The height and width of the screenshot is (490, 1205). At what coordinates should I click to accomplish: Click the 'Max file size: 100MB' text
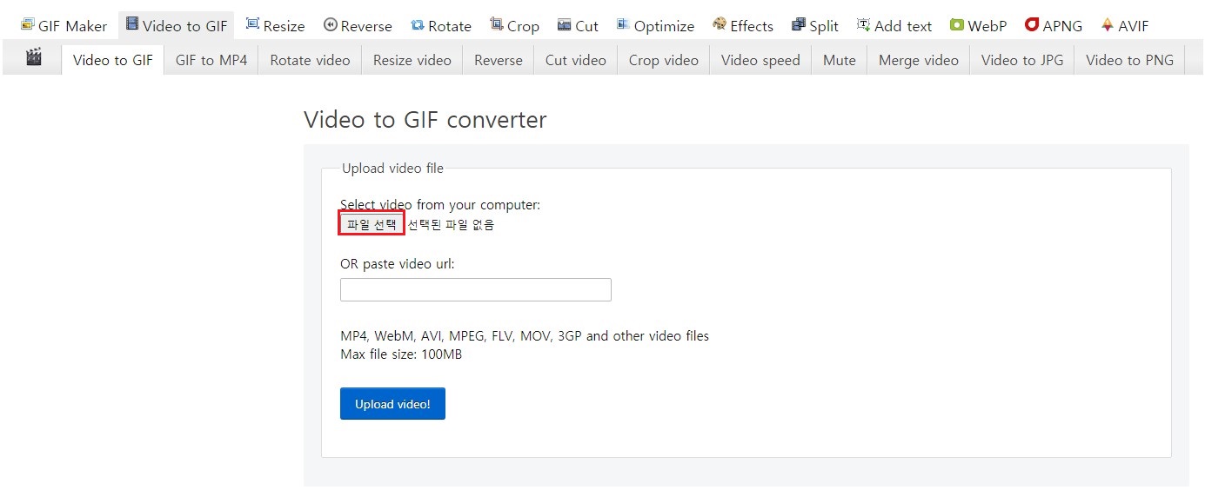(401, 354)
